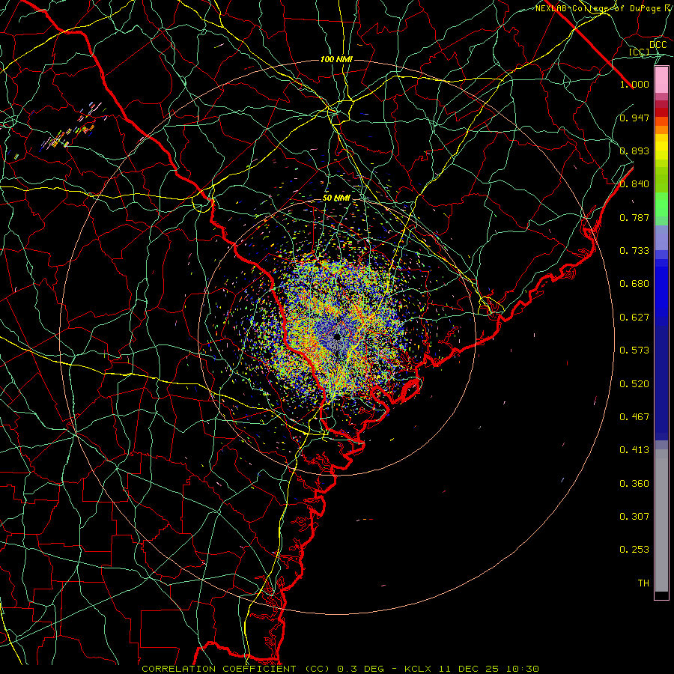The image size is (674, 674).
Task: Pick the bright green segment of the color bar
Action: (x=661, y=204)
